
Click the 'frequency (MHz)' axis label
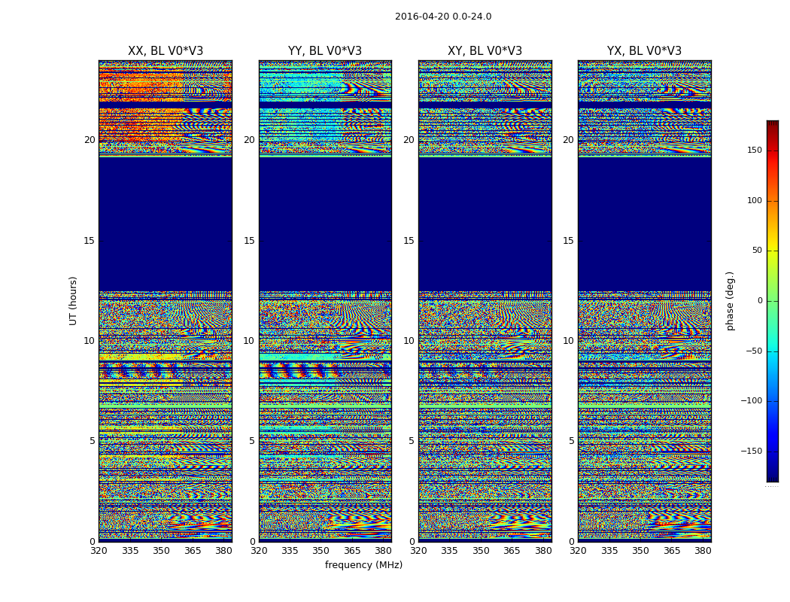[363, 564]
